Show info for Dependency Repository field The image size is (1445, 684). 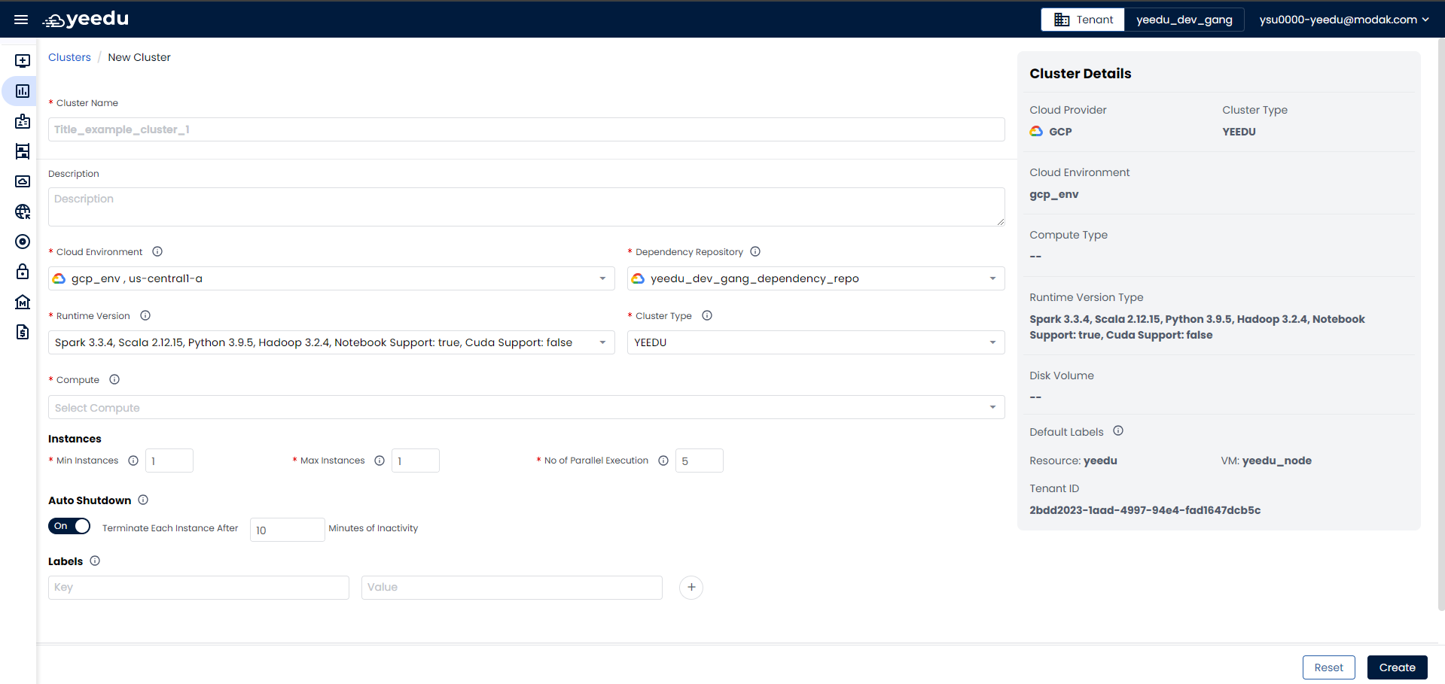[755, 251]
